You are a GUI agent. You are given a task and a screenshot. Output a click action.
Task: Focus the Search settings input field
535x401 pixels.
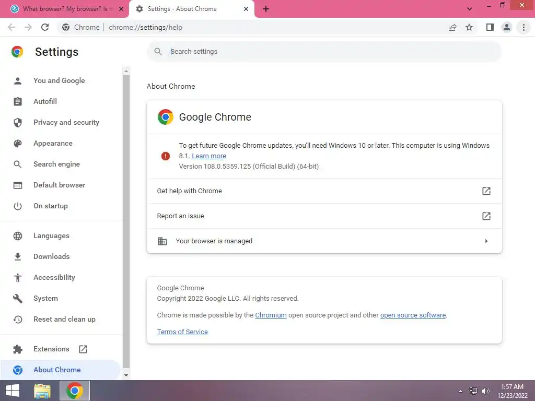(324, 52)
